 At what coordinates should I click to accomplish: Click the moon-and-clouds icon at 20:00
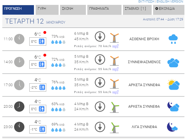(173, 106)
